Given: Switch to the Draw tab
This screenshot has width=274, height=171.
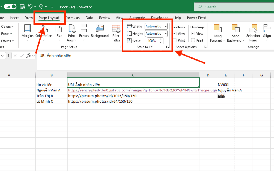Looking at the screenshot, I should click(29, 18).
